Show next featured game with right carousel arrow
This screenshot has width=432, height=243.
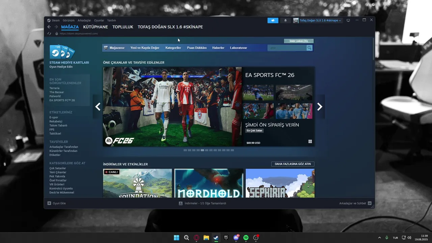tap(320, 107)
